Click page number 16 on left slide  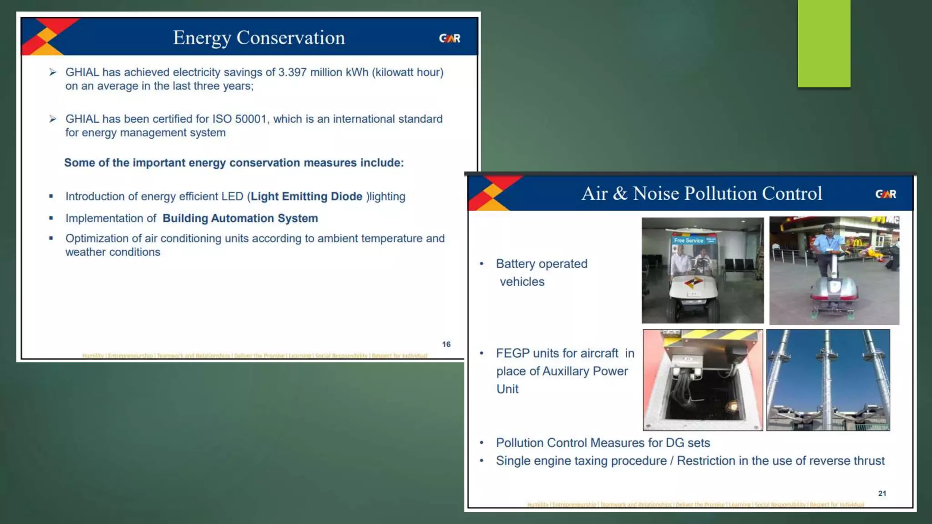(446, 344)
